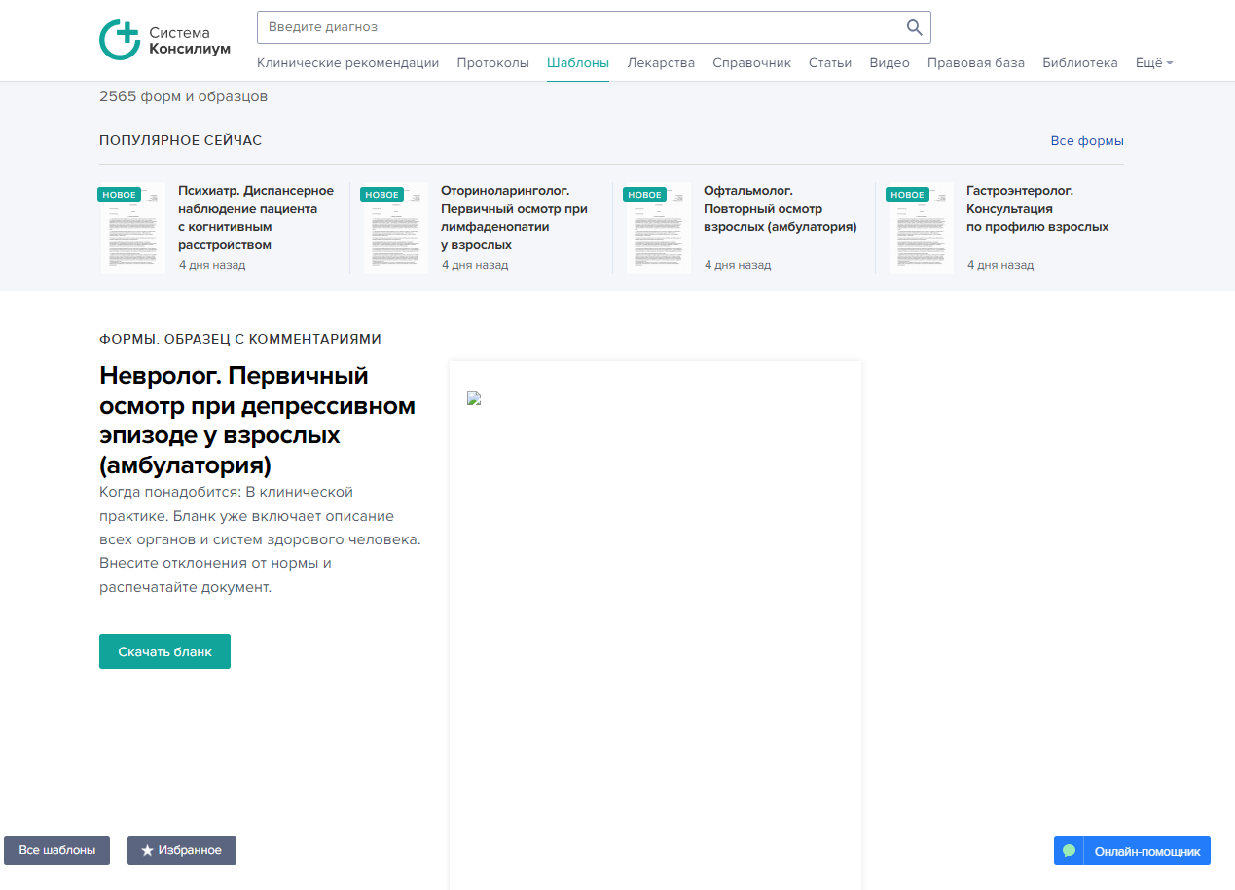Focus the Введите диагноз search field
Viewport: 1235px width, 890px height.
pyautogui.click(x=594, y=27)
